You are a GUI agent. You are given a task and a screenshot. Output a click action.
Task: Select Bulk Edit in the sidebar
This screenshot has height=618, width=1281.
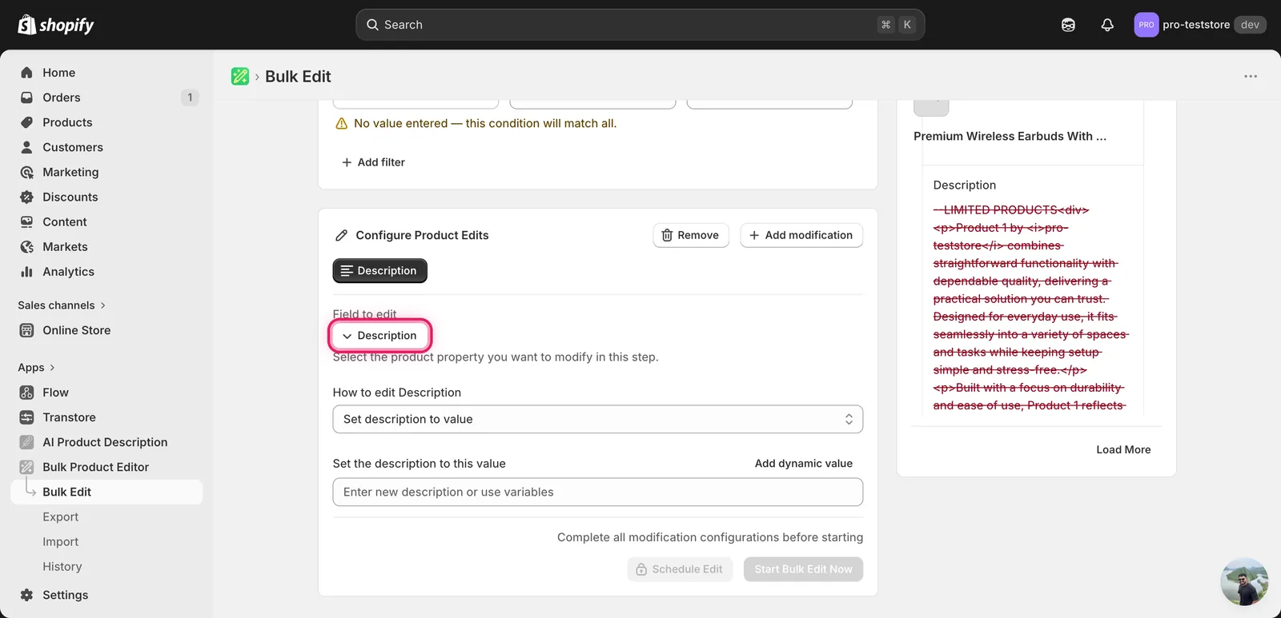[106, 492]
